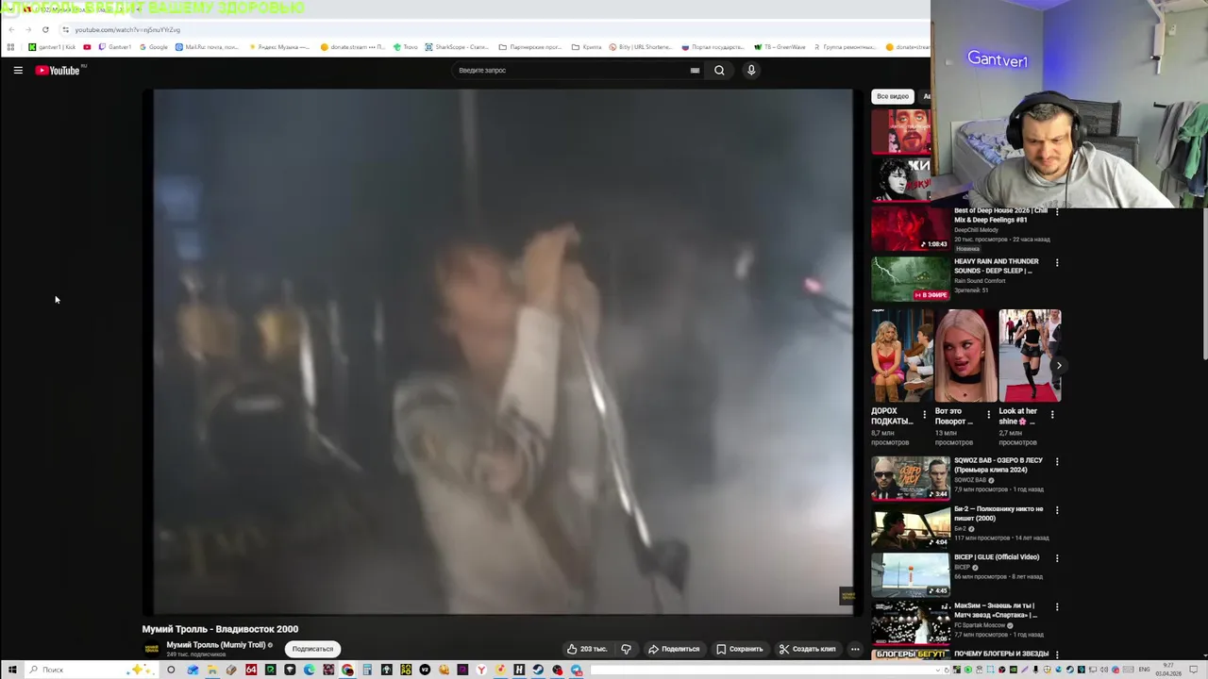Open the 'ДОРОХ ПОДКАТЫ...' Shorts thumbnail
The width and height of the screenshot is (1208, 679).
tap(901, 356)
